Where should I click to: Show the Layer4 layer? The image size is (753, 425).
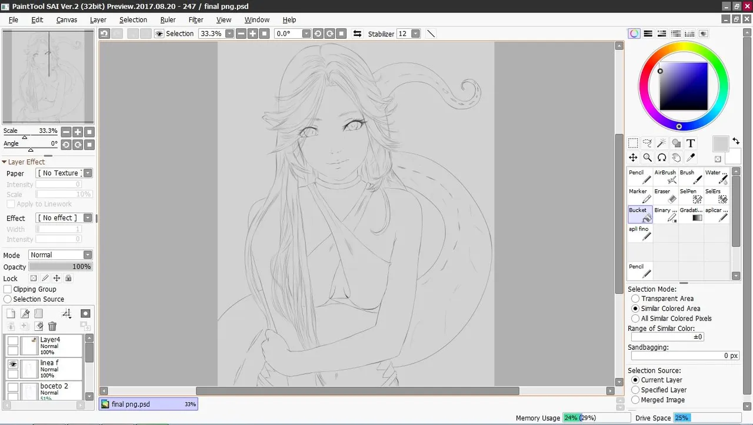12,340
